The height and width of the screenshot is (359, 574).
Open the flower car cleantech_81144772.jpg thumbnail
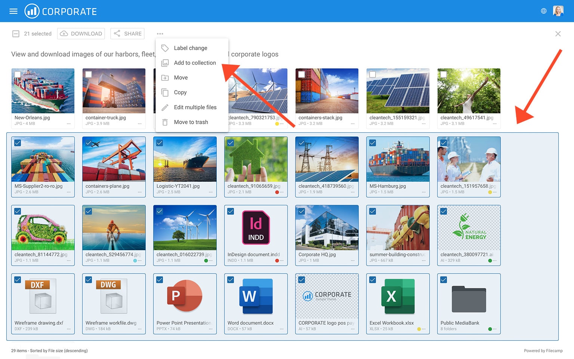click(43, 228)
